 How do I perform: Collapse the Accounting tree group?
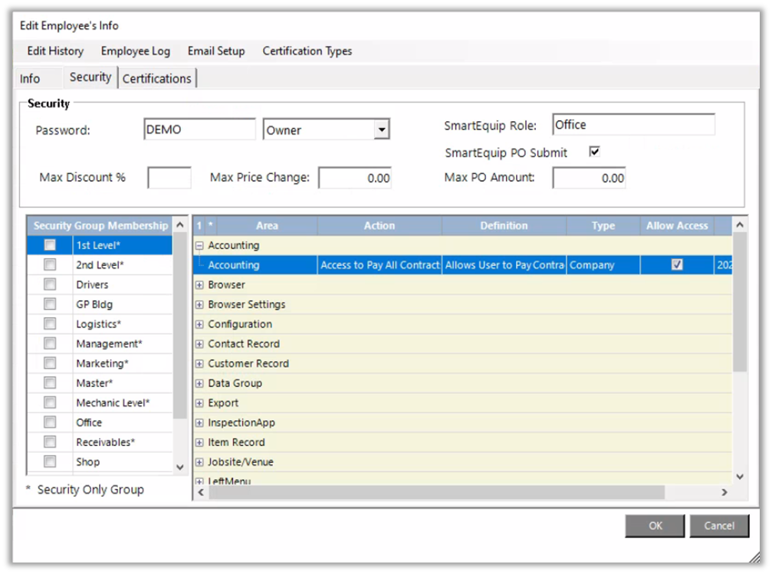[199, 246]
